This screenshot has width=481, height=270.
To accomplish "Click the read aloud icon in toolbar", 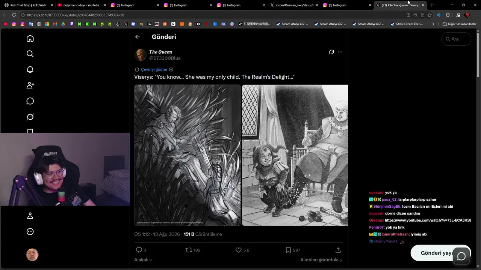I will pyautogui.click(x=439, y=15).
